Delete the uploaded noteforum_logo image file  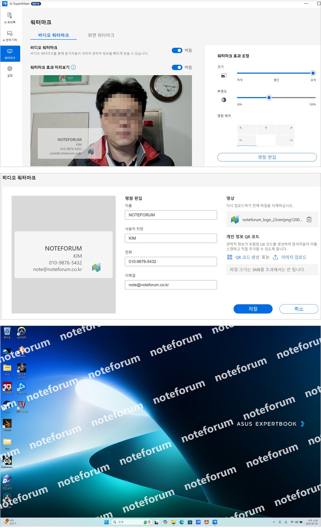[309, 220]
